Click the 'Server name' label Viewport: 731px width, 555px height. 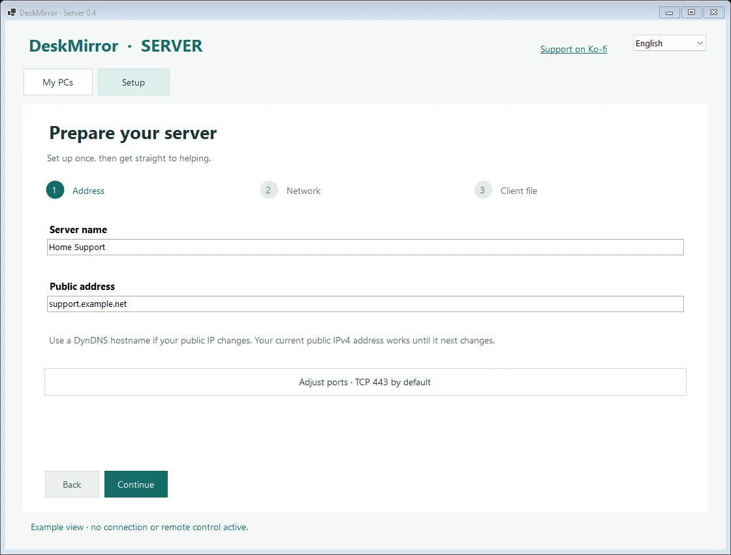(78, 229)
